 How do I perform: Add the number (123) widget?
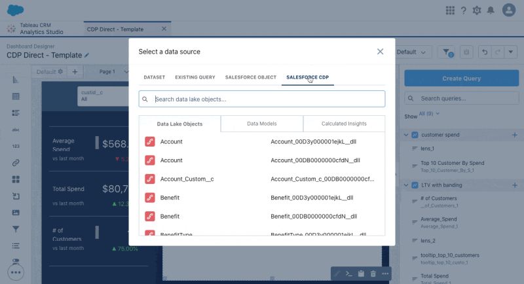pos(15,146)
